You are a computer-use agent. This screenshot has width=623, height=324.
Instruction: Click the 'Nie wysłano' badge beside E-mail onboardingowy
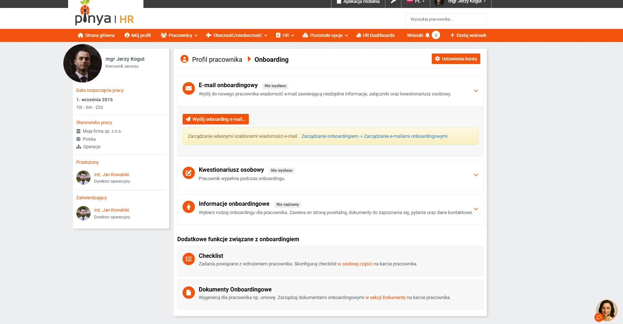point(275,86)
